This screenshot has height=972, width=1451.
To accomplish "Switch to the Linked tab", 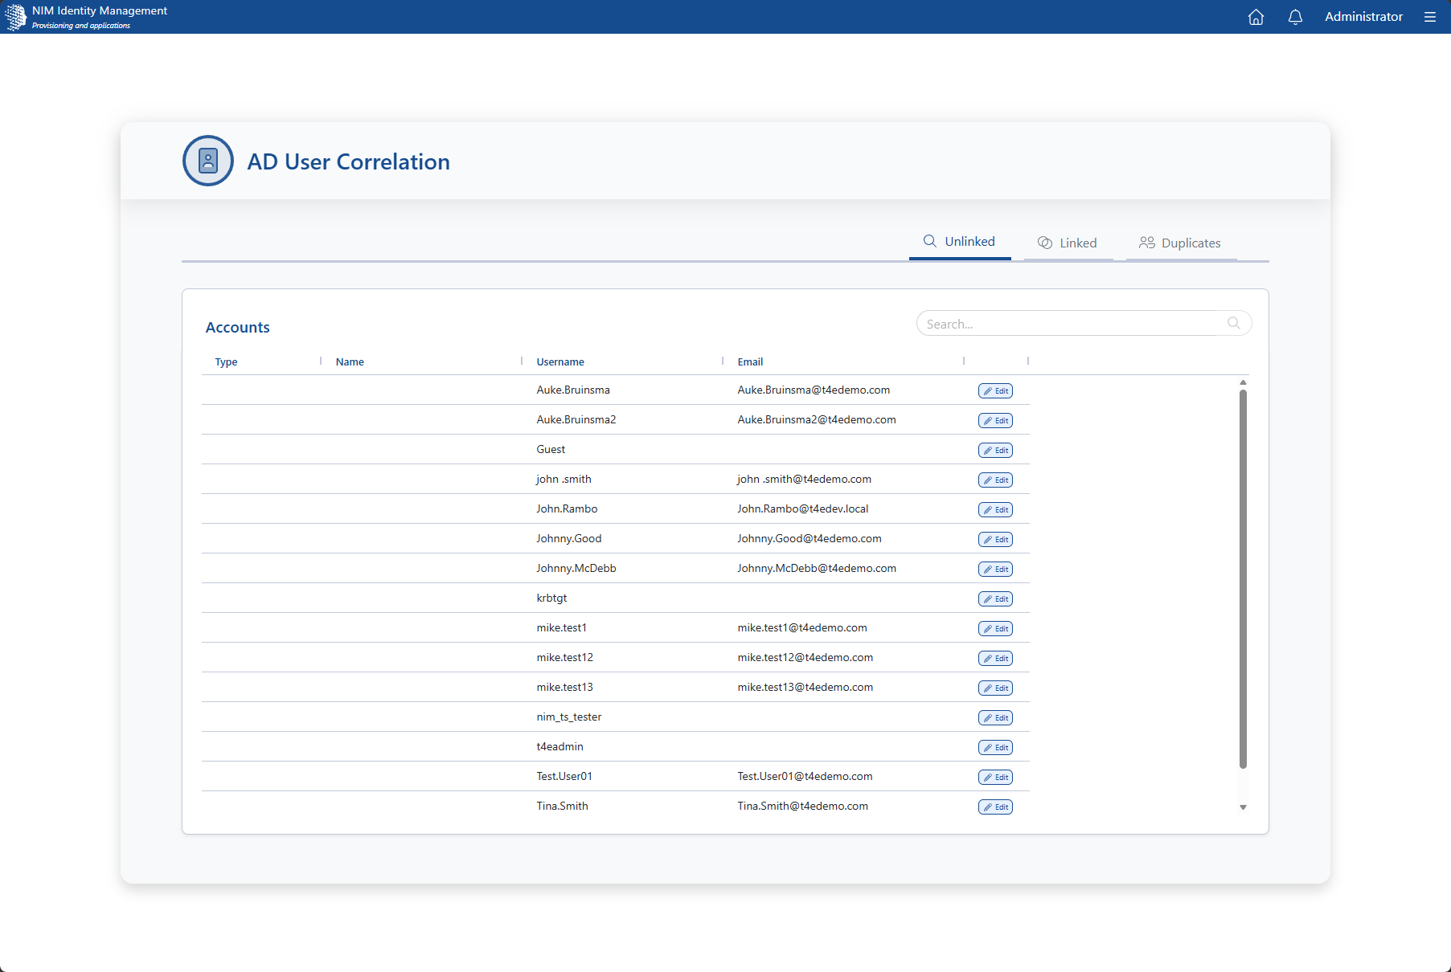I will pyautogui.click(x=1068, y=243).
